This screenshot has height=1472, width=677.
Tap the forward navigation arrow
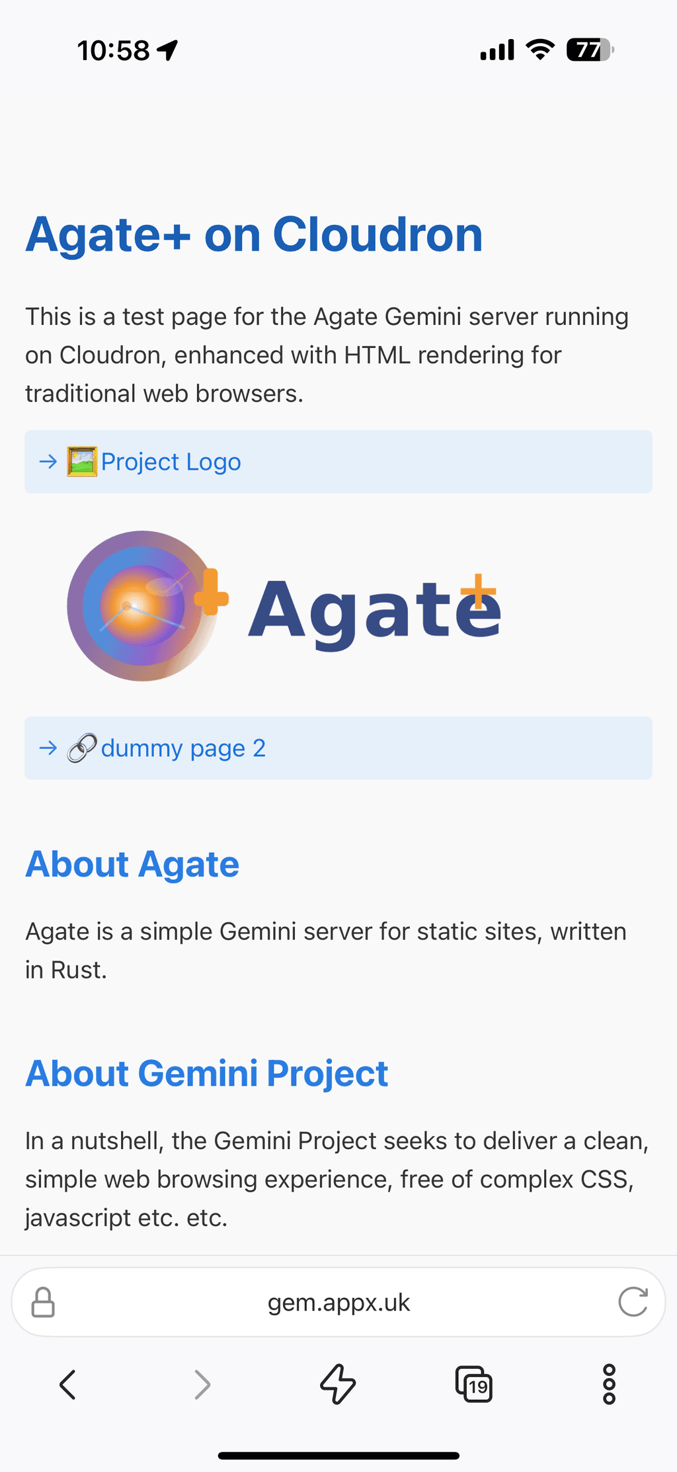coord(202,1384)
